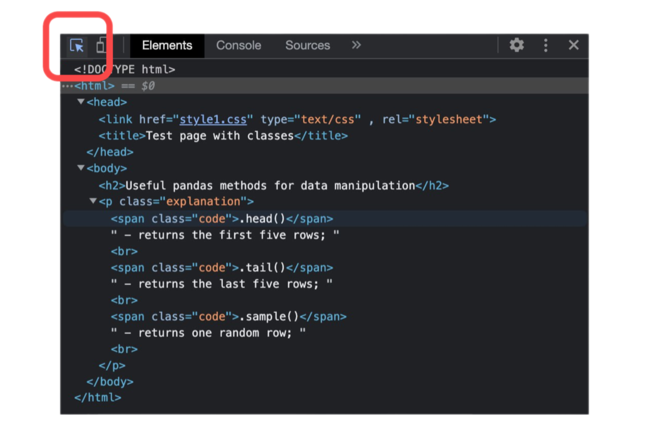
Task: Switch to the Elements tab
Action: pyautogui.click(x=167, y=45)
